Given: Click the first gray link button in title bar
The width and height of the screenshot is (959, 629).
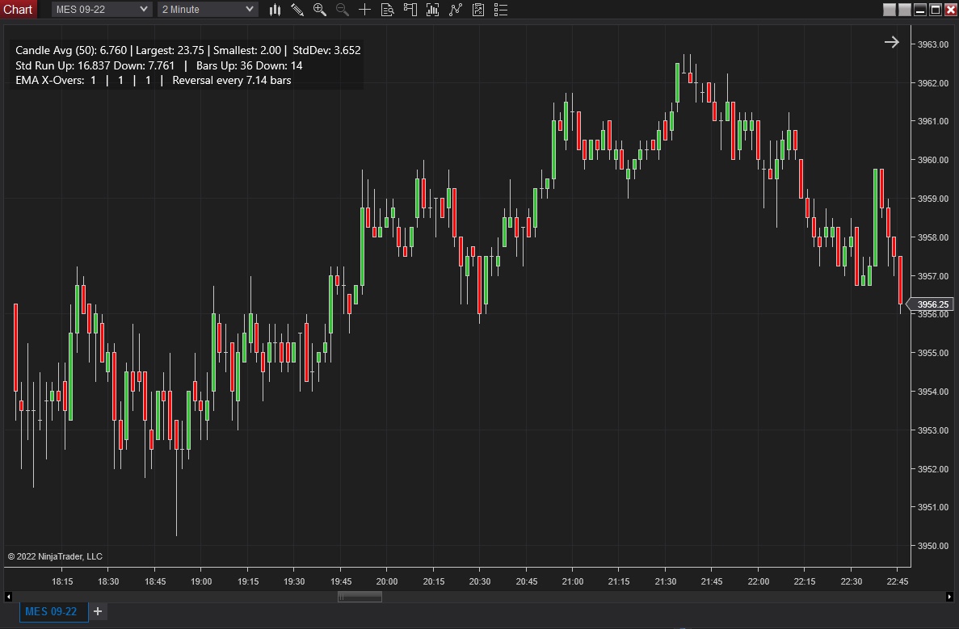Looking at the screenshot, I should (x=890, y=9).
